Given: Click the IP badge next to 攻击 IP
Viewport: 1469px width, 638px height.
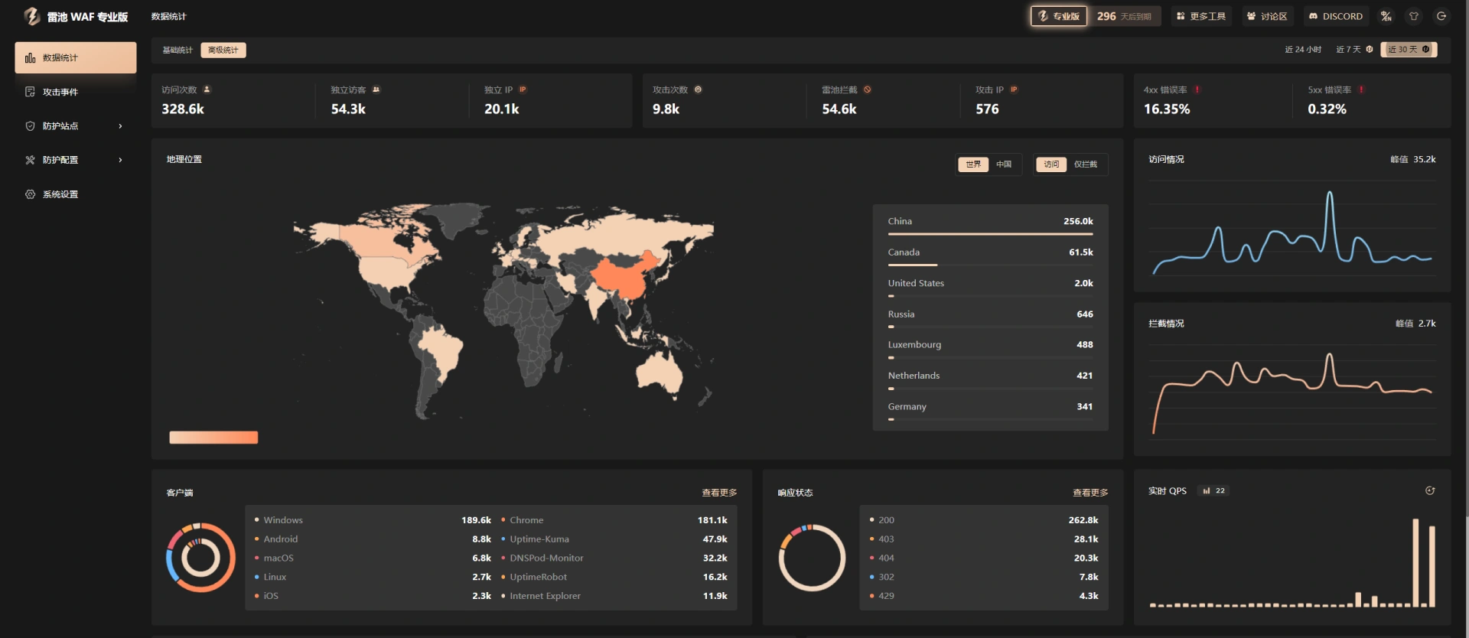Looking at the screenshot, I should [1014, 90].
